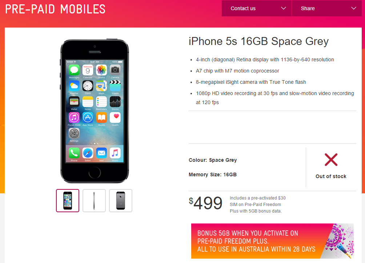Click the Messages app icon on phone screen
365x263 pixels.
pos(74,70)
